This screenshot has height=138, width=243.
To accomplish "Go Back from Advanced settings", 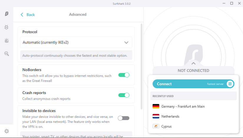I will pyautogui.click(x=28, y=14).
